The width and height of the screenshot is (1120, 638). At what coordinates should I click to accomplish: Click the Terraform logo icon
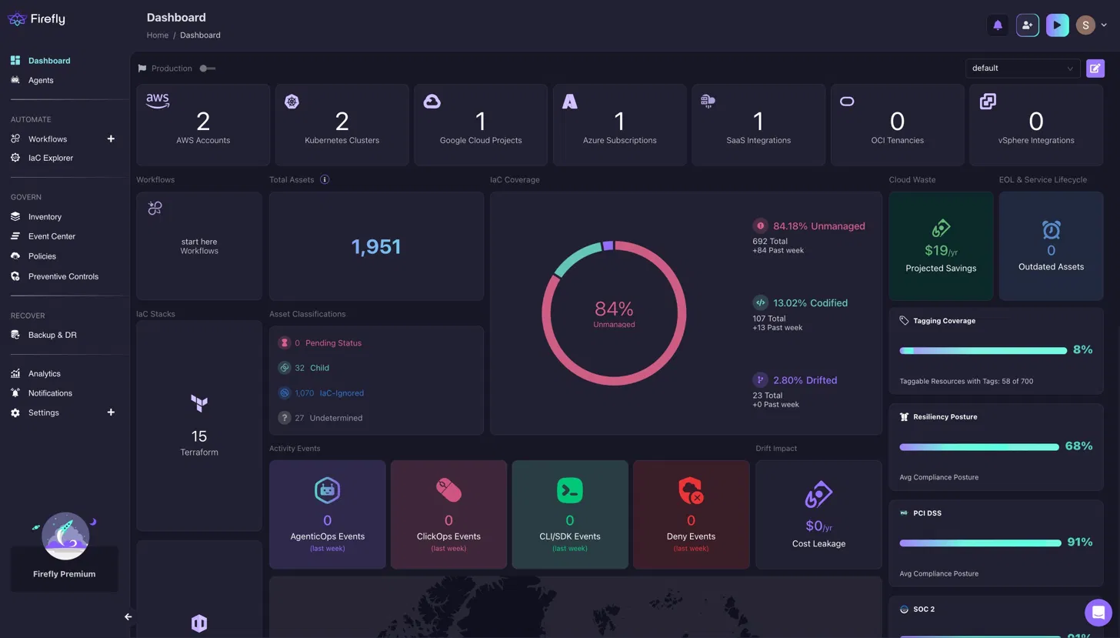click(199, 403)
